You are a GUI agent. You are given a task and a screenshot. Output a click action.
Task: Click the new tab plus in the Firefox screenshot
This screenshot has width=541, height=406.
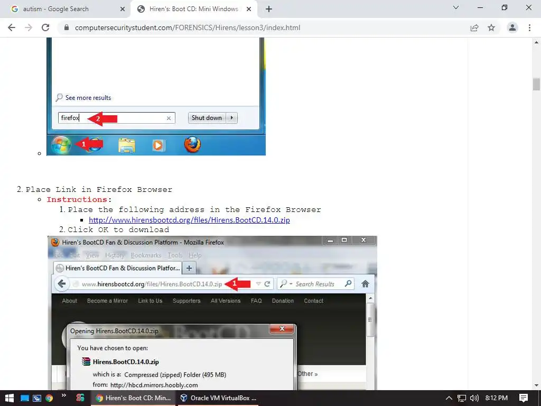click(189, 268)
